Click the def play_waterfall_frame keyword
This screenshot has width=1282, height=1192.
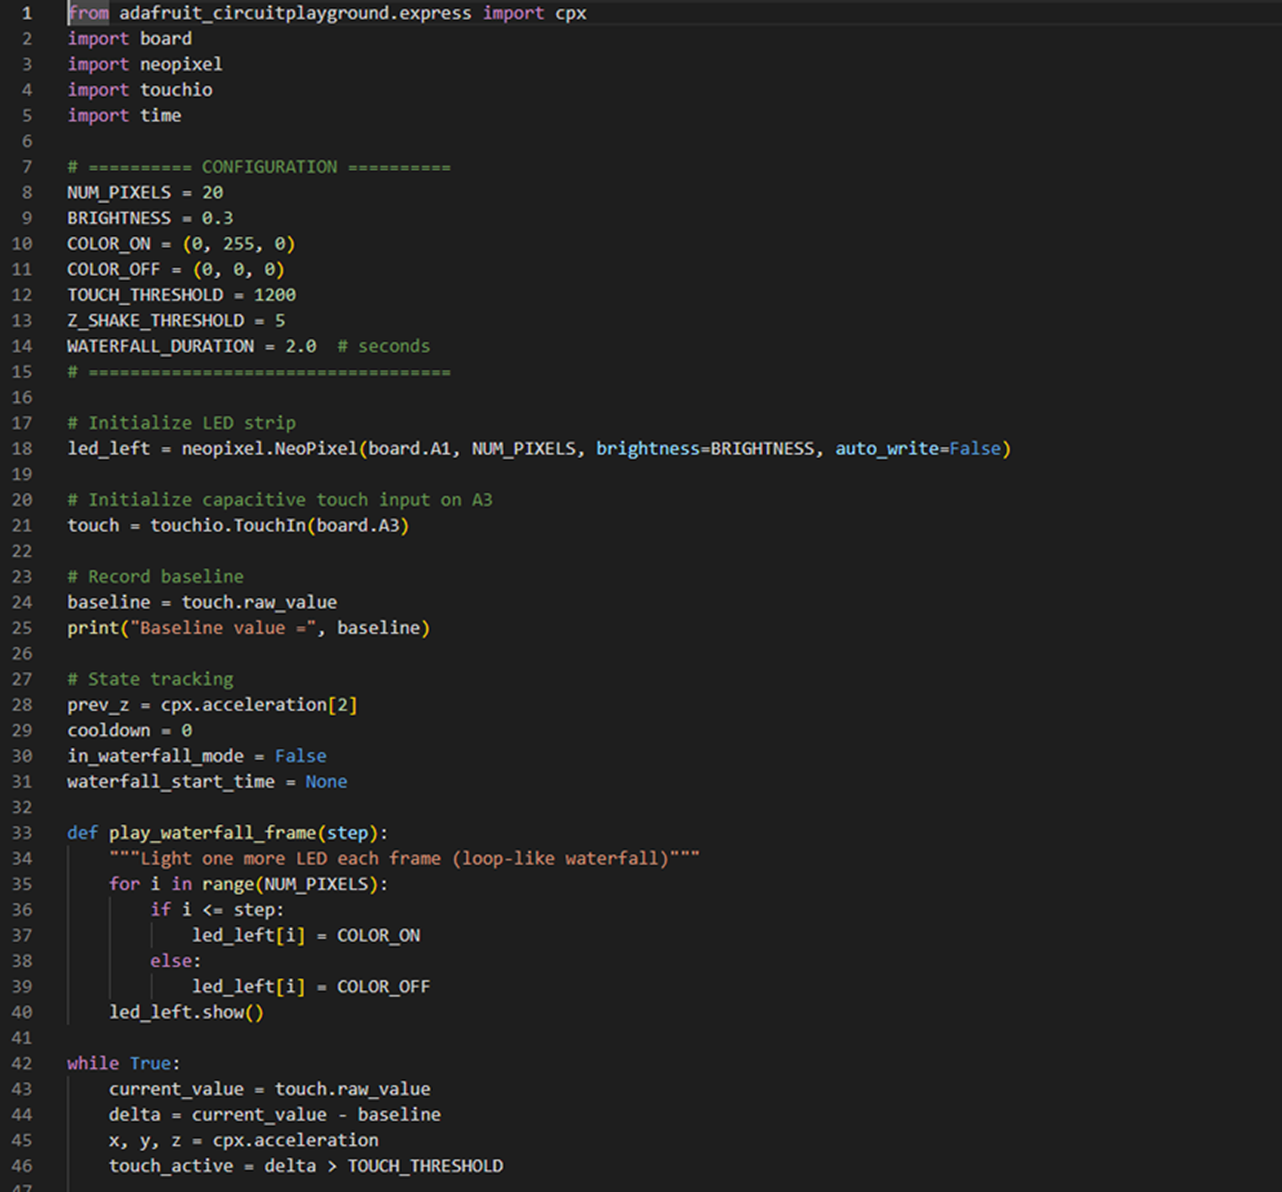click(83, 833)
